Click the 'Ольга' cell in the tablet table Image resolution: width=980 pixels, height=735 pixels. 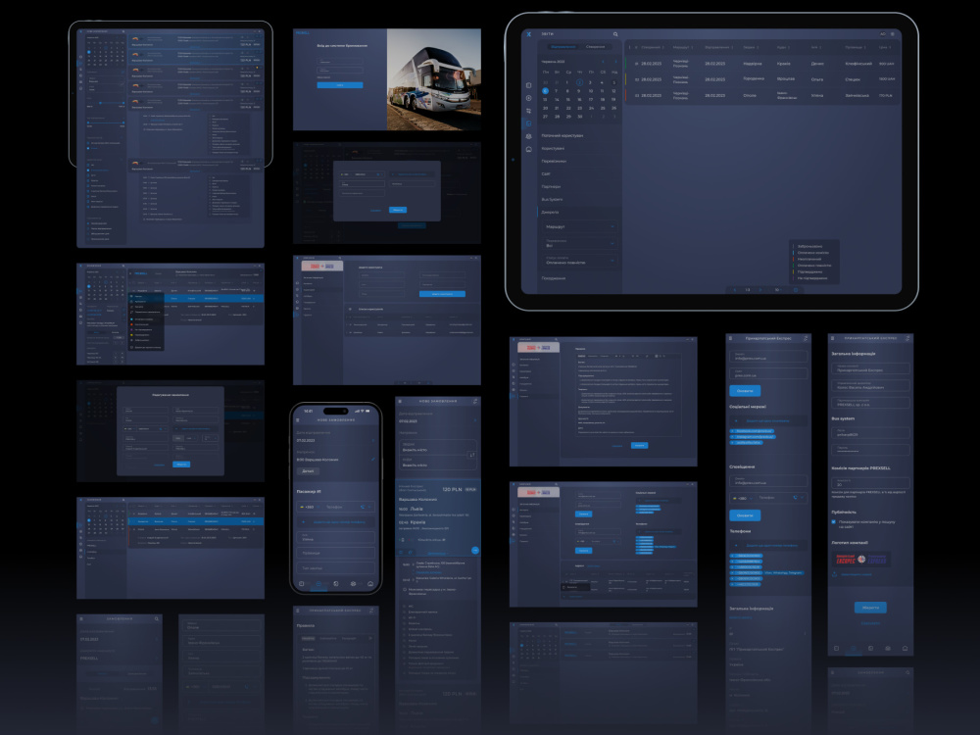tap(817, 79)
